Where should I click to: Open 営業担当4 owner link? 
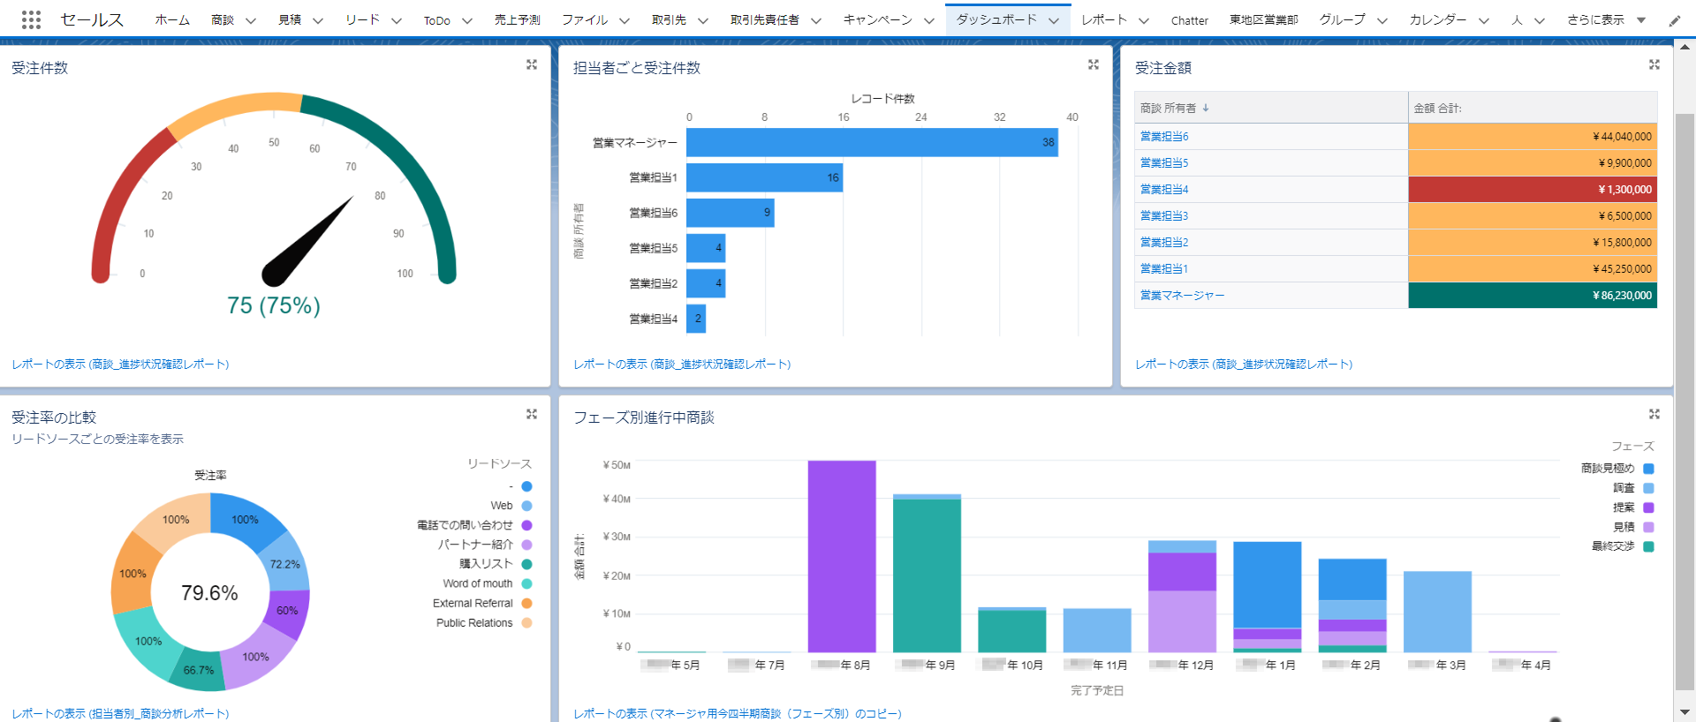point(1164,189)
